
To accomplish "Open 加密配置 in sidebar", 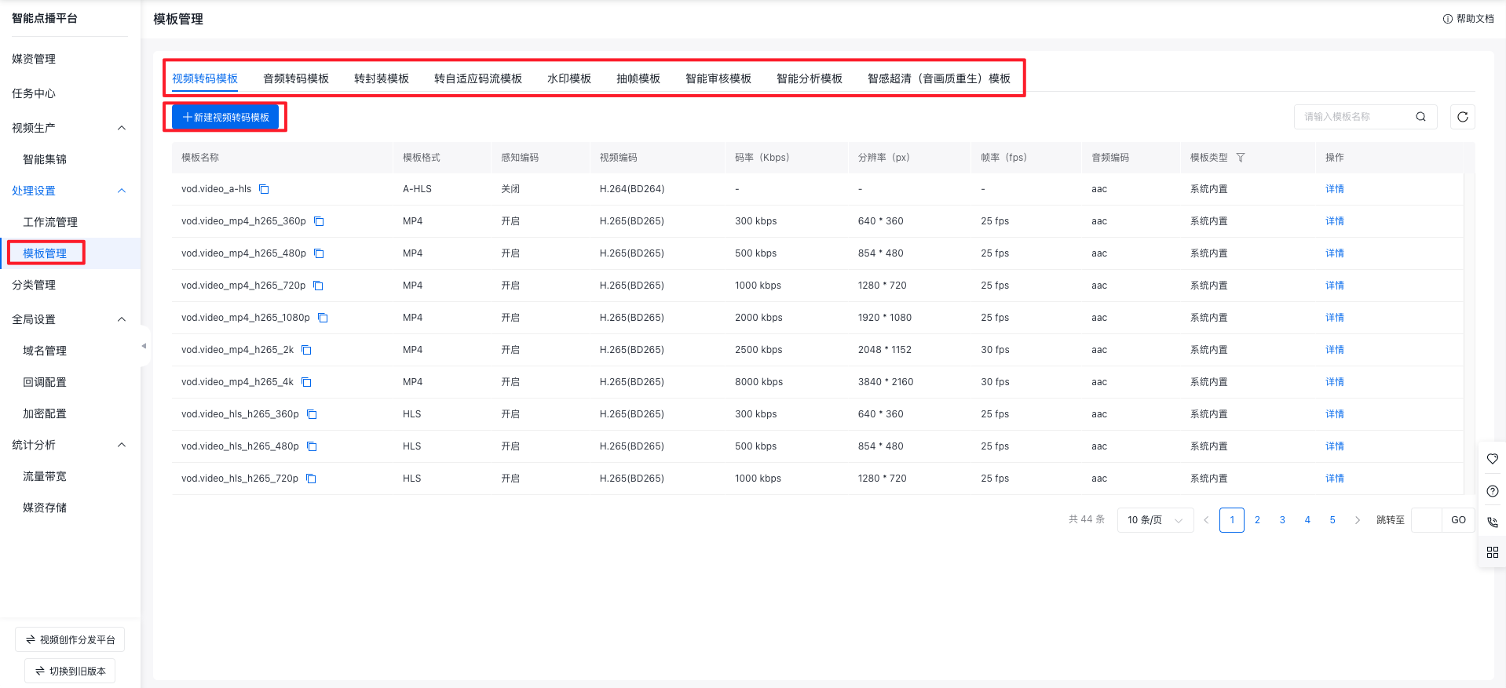I will [45, 413].
